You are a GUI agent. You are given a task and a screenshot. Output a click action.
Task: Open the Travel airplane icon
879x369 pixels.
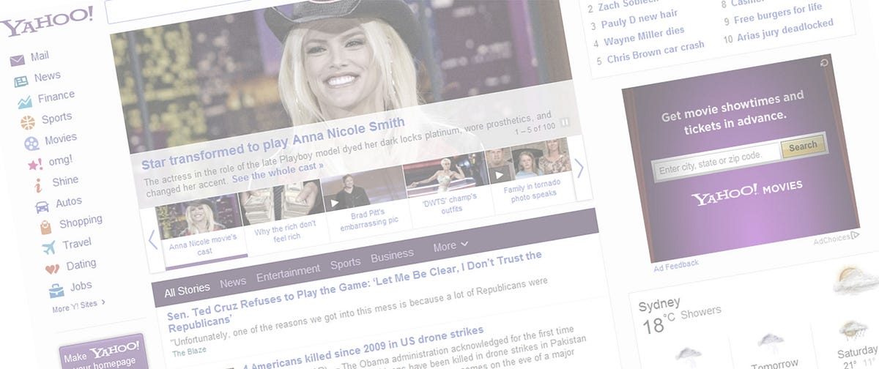tap(49, 247)
